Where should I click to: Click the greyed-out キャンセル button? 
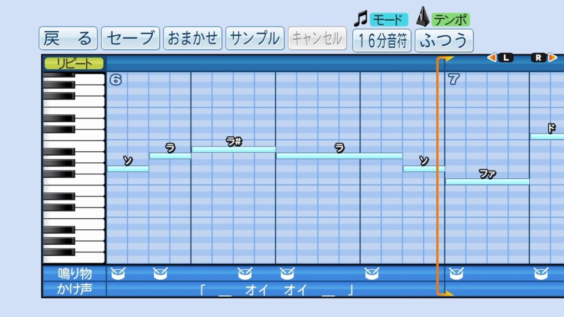pyautogui.click(x=317, y=39)
